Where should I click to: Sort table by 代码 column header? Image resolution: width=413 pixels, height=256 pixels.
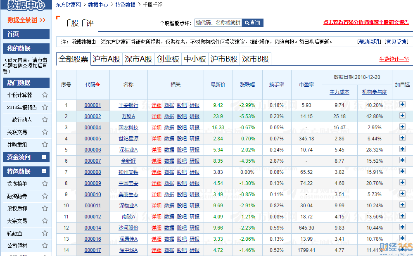(x=90, y=85)
